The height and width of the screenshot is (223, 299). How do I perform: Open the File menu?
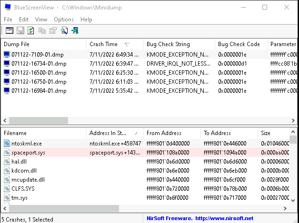pos(8,19)
